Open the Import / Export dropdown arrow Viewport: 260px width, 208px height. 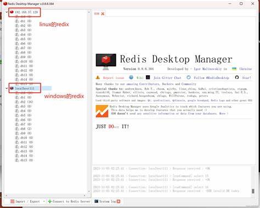44,201
